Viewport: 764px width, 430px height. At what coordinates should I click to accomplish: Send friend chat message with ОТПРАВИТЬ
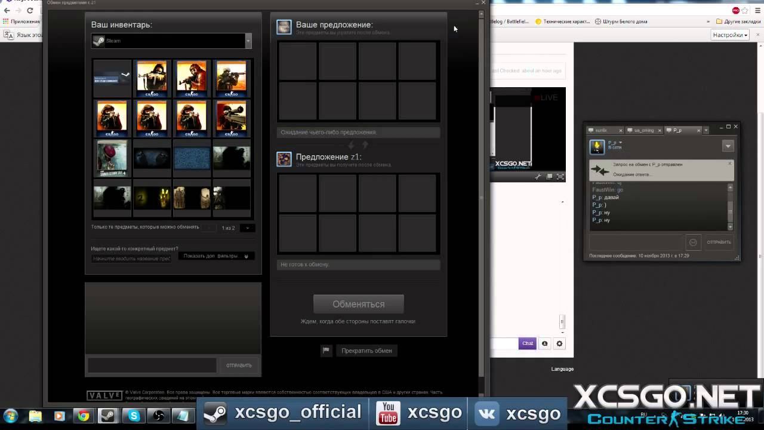click(719, 242)
